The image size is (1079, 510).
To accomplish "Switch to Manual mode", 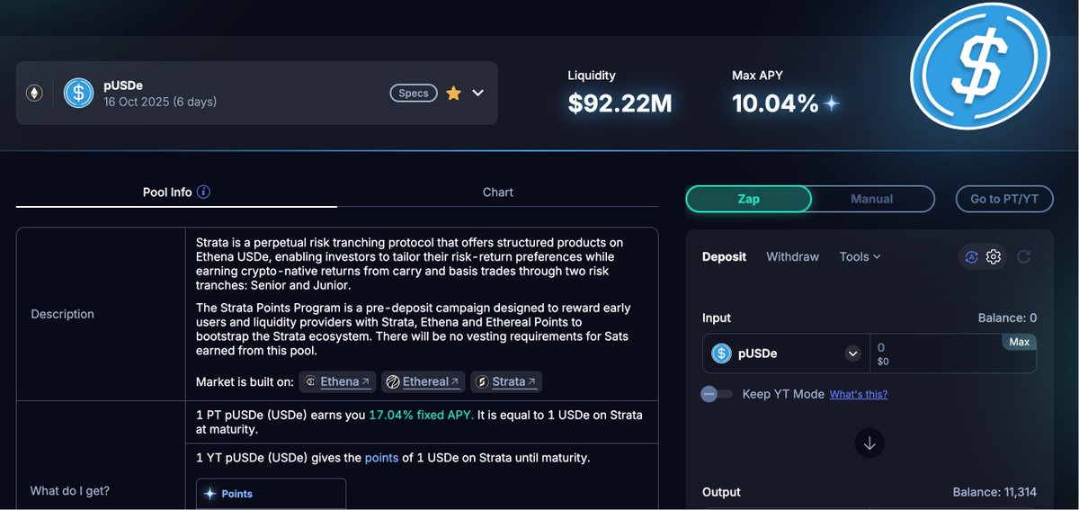I will coord(871,199).
